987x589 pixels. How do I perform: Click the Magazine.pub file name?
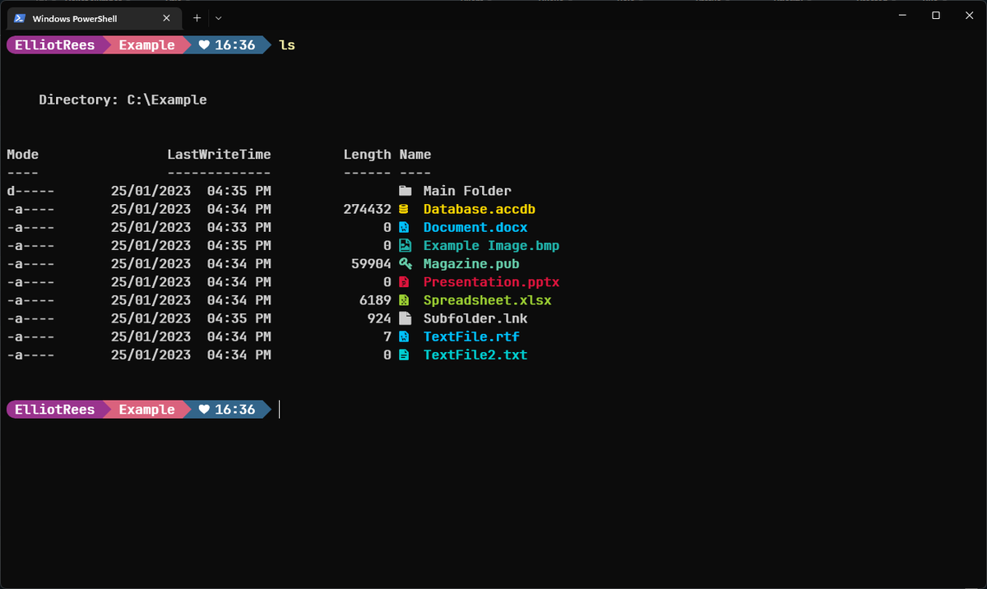tap(471, 263)
